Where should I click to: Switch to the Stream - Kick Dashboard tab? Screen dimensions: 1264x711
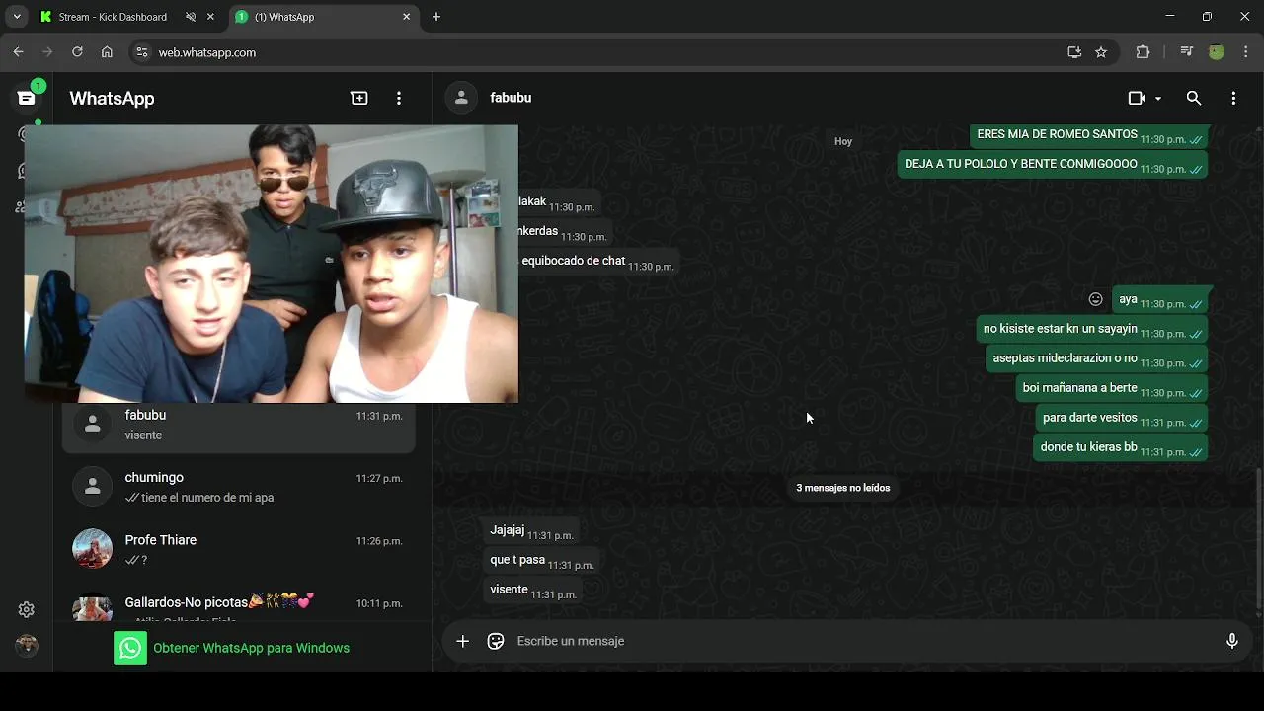[113, 17]
